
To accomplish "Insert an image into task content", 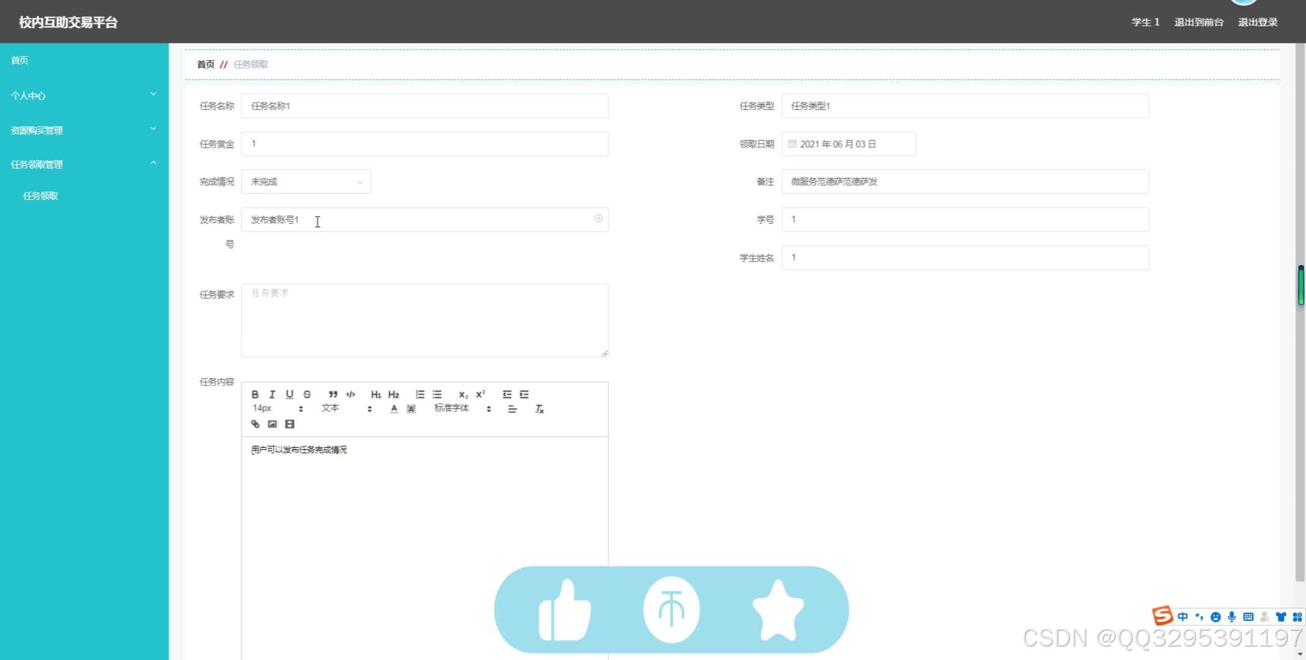I will pyautogui.click(x=272, y=424).
